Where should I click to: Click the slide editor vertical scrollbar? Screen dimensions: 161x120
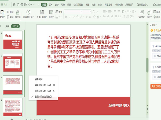point(147,65)
